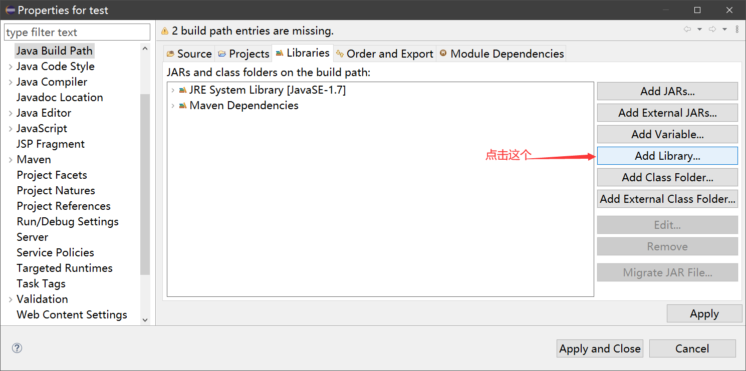This screenshot has height=371, width=746.
Task: Click the Add Library... button
Action: (x=667, y=156)
